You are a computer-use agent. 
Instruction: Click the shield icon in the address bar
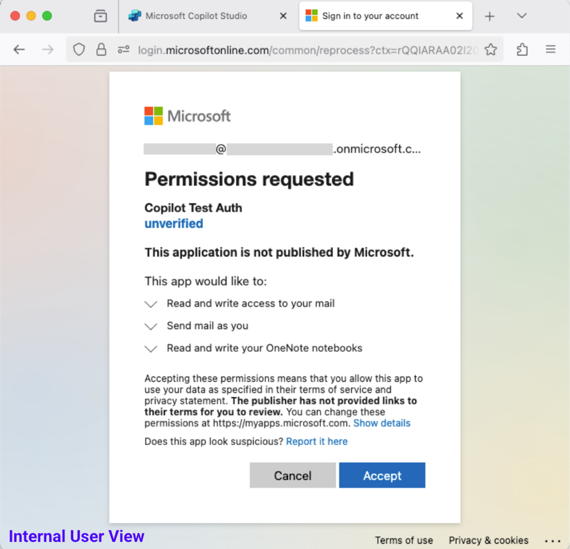pos(79,50)
